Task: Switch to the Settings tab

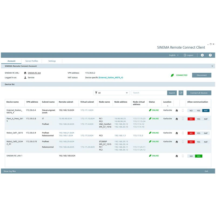Action: (x=52, y=61)
